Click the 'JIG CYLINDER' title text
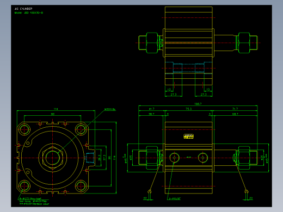283x212 pixels. point(23,9)
